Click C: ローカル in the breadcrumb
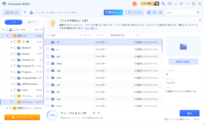Screen dimensions: 204x124 pos(40,12)
